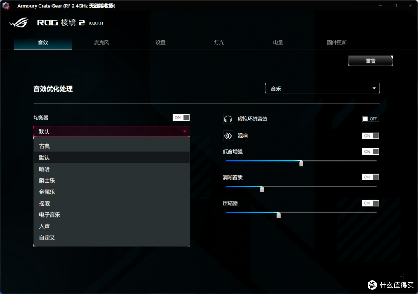Open the 音乐 sound mode dropdown
Screen dimensions: 418x294
click(322, 88)
